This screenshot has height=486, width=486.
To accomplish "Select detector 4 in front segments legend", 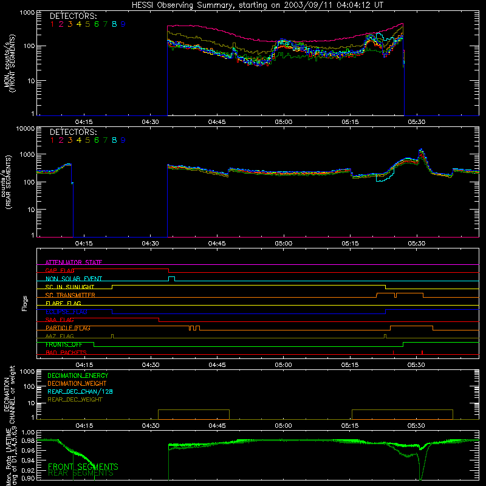I will coord(79,24).
